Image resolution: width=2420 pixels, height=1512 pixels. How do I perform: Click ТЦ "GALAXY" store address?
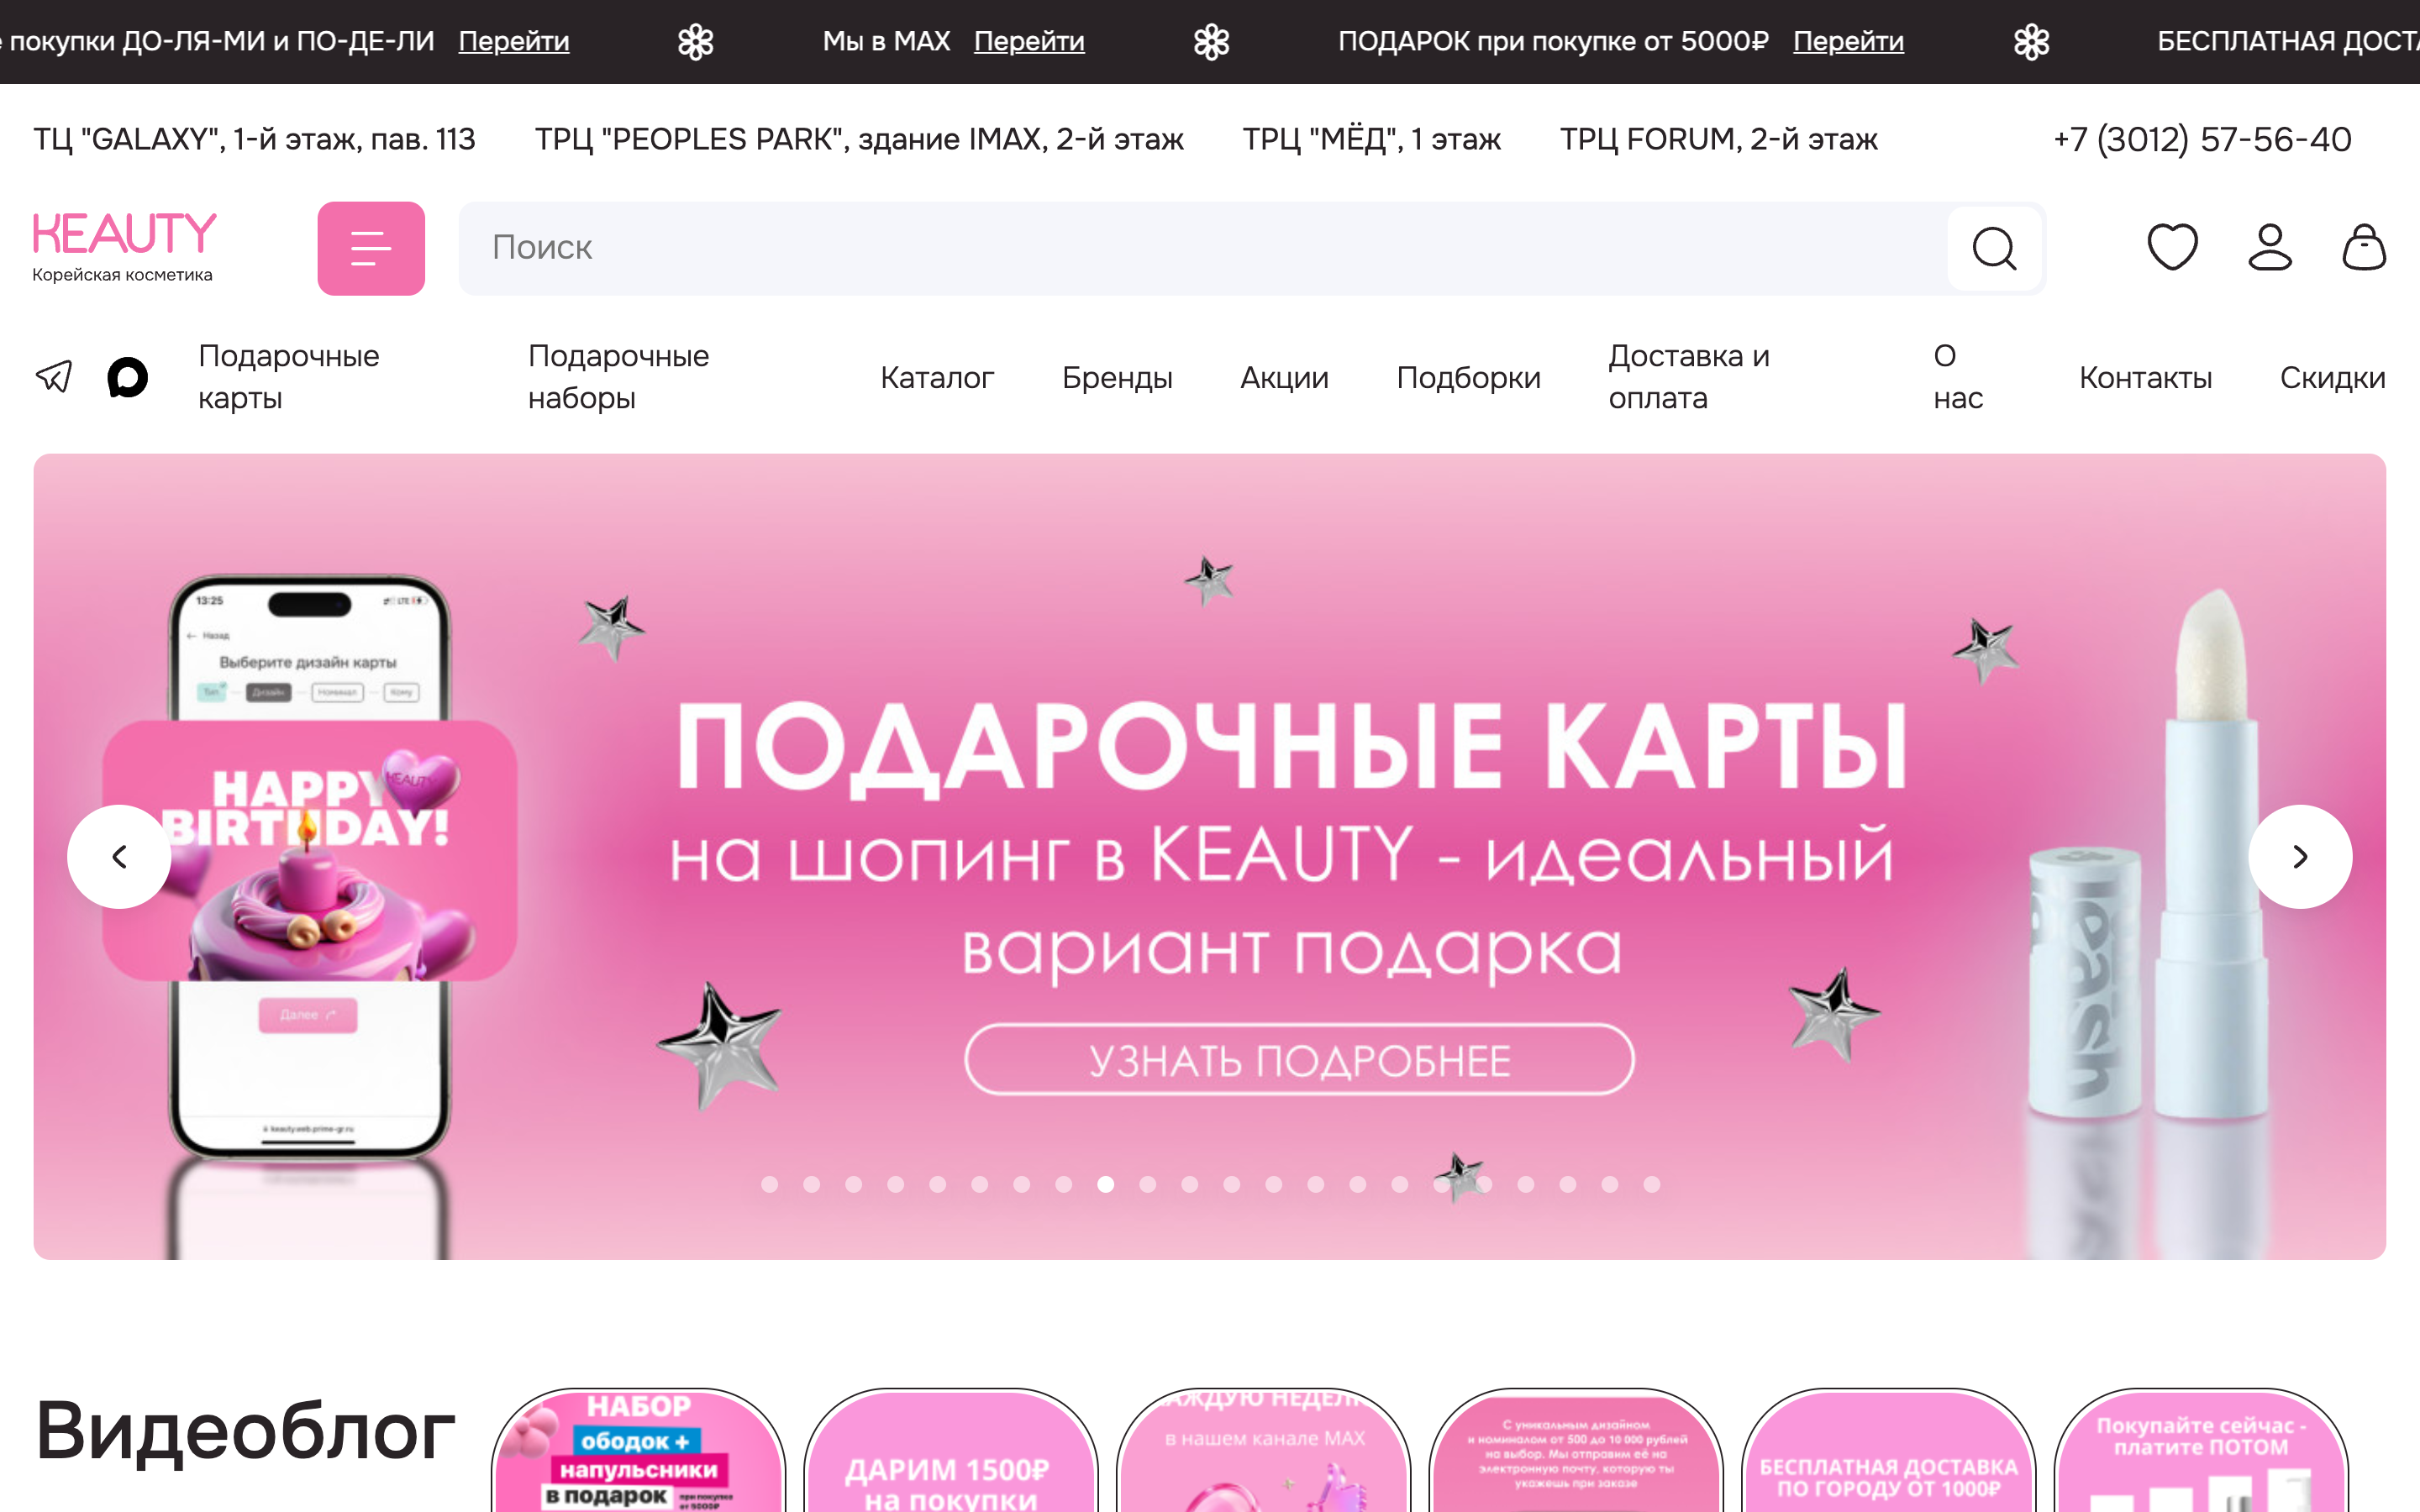pyautogui.click(x=254, y=139)
